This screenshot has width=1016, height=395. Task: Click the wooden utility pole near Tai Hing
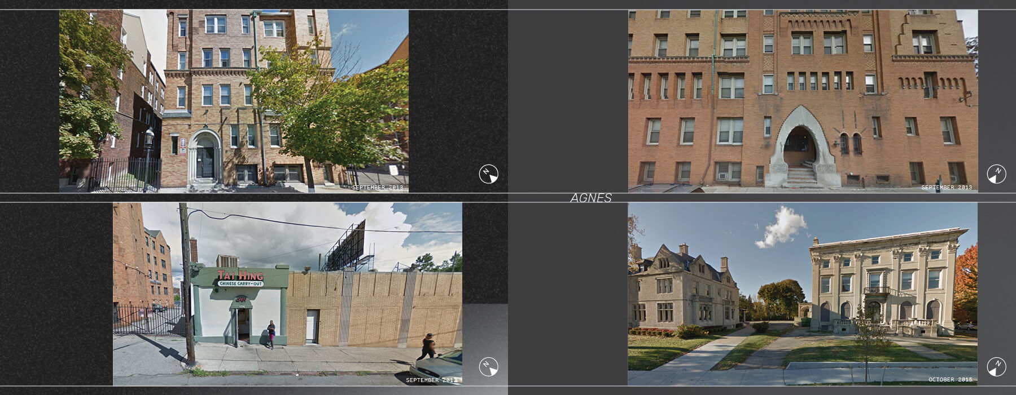pyautogui.click(x=187, y=282)
